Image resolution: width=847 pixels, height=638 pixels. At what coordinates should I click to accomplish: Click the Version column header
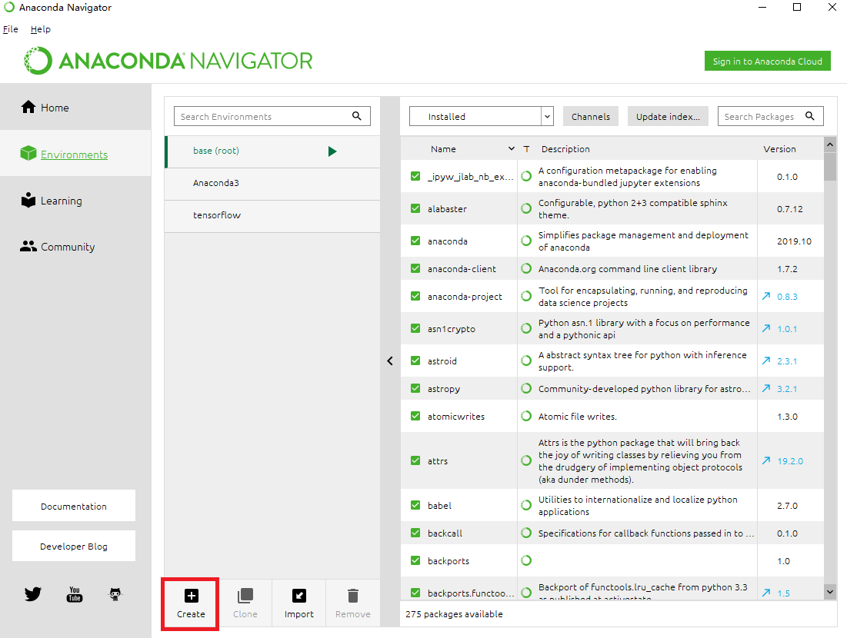pyautogui.click(x=779, y=148)
